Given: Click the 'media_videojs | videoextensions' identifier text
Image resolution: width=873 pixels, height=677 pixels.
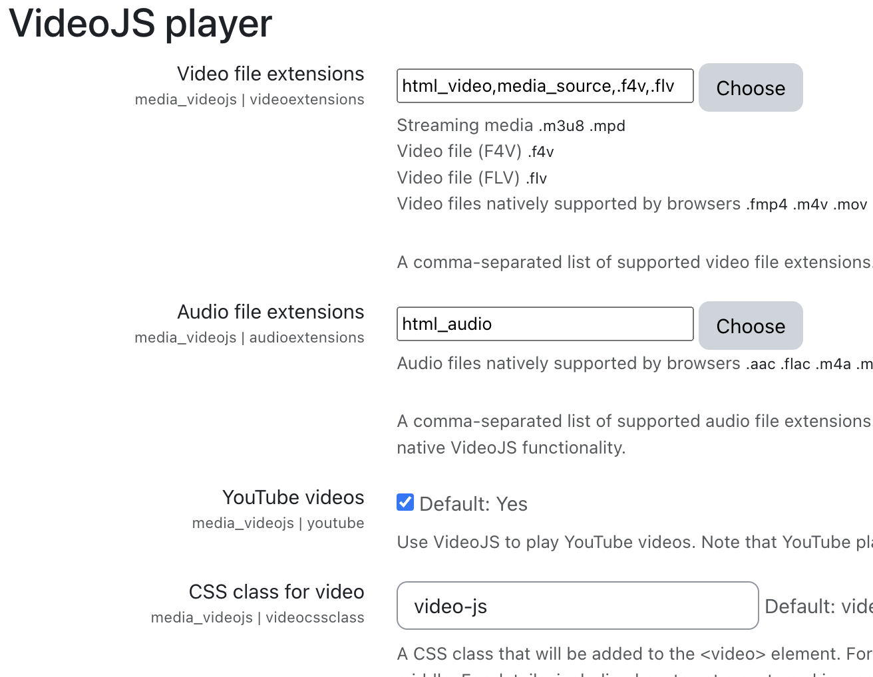Looking at the screenshot, I should pyautogui.click(x=250, y=100).
